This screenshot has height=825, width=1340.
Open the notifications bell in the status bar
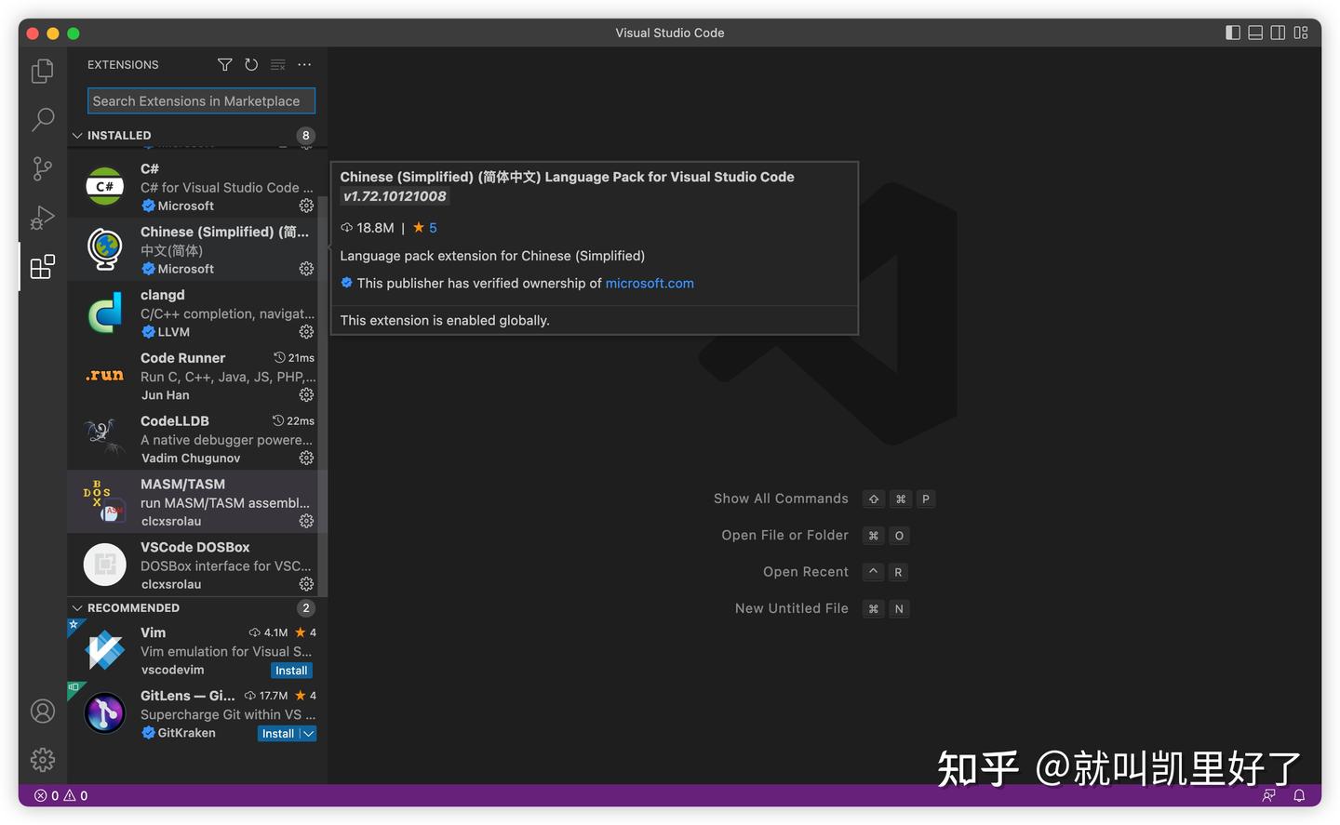coord(1299,795)
